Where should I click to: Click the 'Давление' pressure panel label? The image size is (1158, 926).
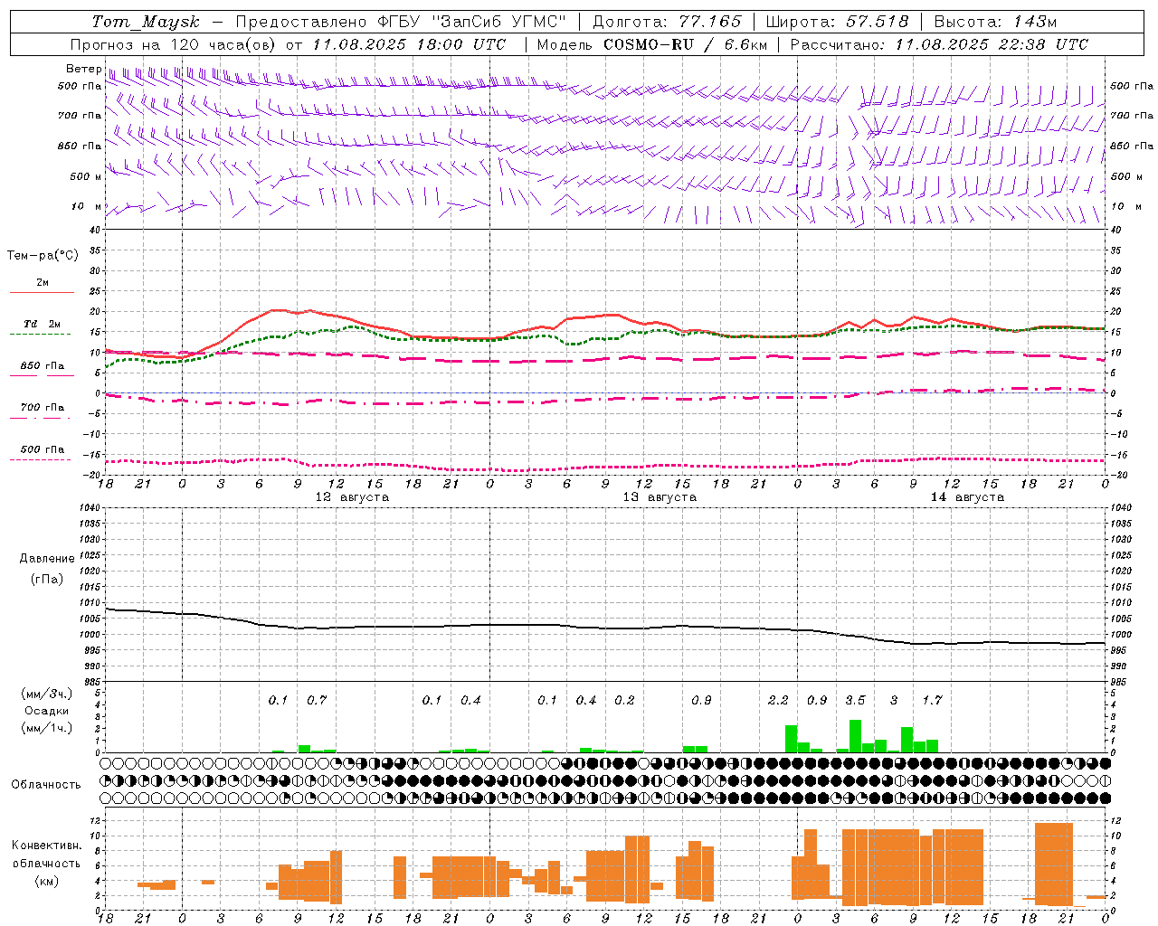tap(47, 558)
